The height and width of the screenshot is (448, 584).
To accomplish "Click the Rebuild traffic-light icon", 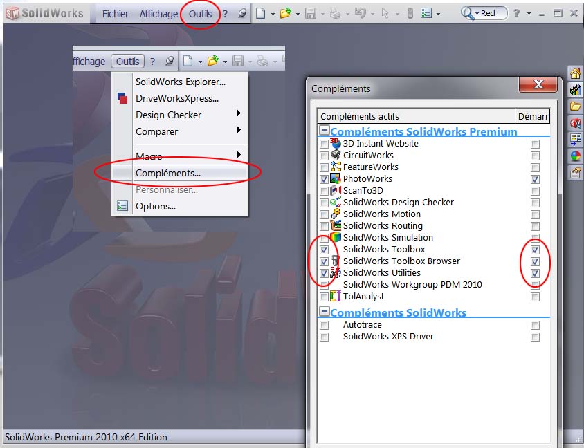I will point(410,14).
